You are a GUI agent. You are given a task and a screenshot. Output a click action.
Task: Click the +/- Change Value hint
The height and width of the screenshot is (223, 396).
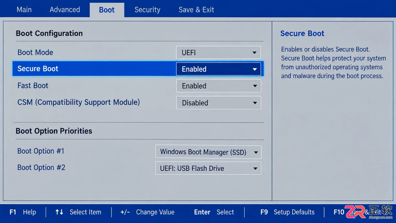[x=147, y=212]
